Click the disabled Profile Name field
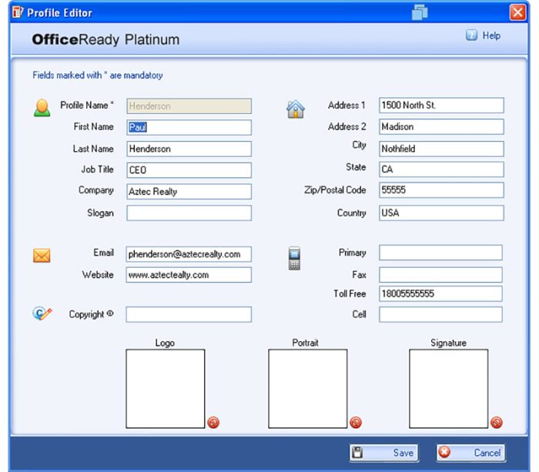Viewport: 539px width, 472px height. click(x=189, y=106)
